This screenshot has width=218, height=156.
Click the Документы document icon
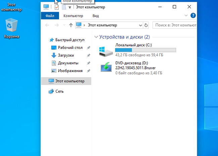coord(54,63)
